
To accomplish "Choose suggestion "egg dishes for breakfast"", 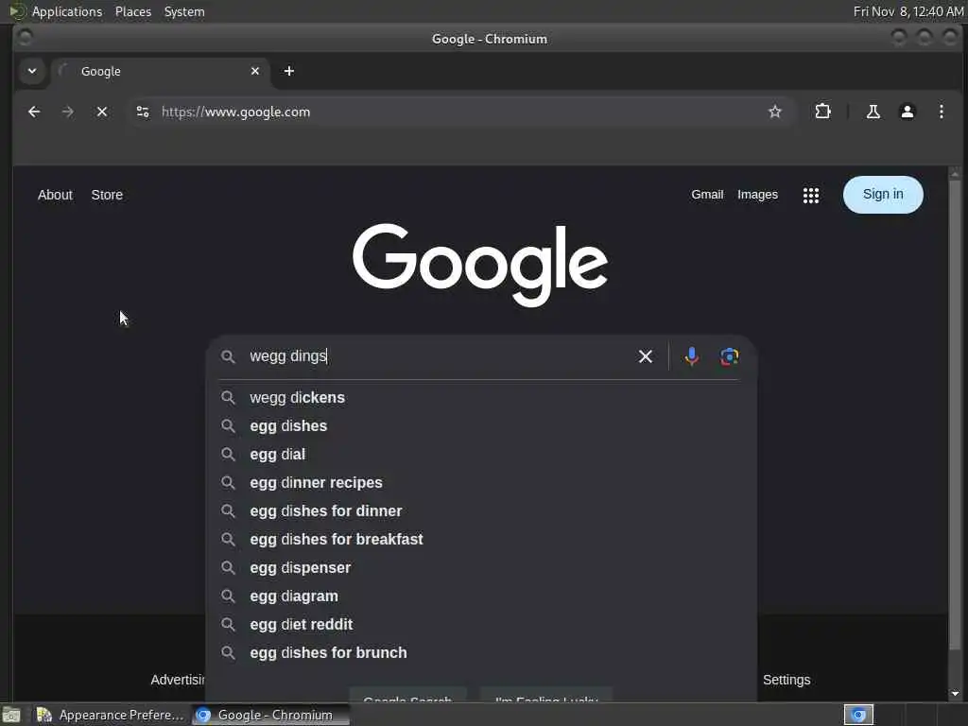I will pos(481,540).
